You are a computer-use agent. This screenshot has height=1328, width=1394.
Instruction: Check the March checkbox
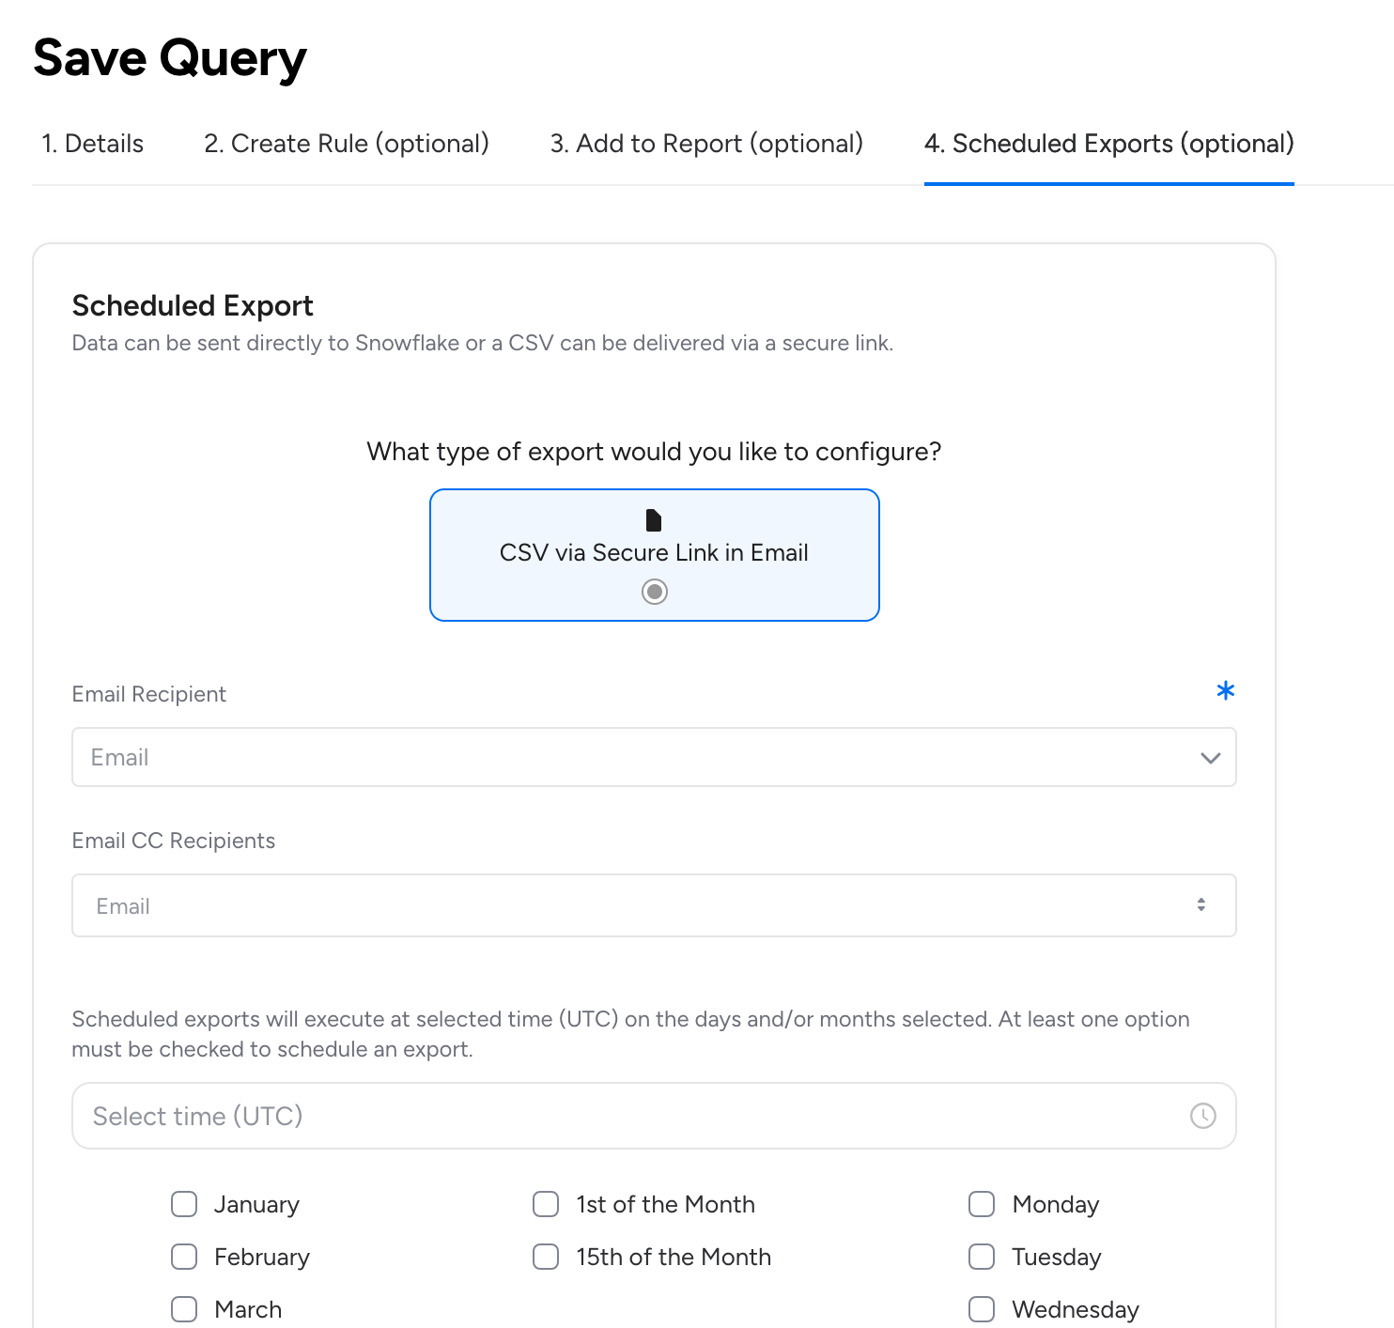coord(184,1309)
